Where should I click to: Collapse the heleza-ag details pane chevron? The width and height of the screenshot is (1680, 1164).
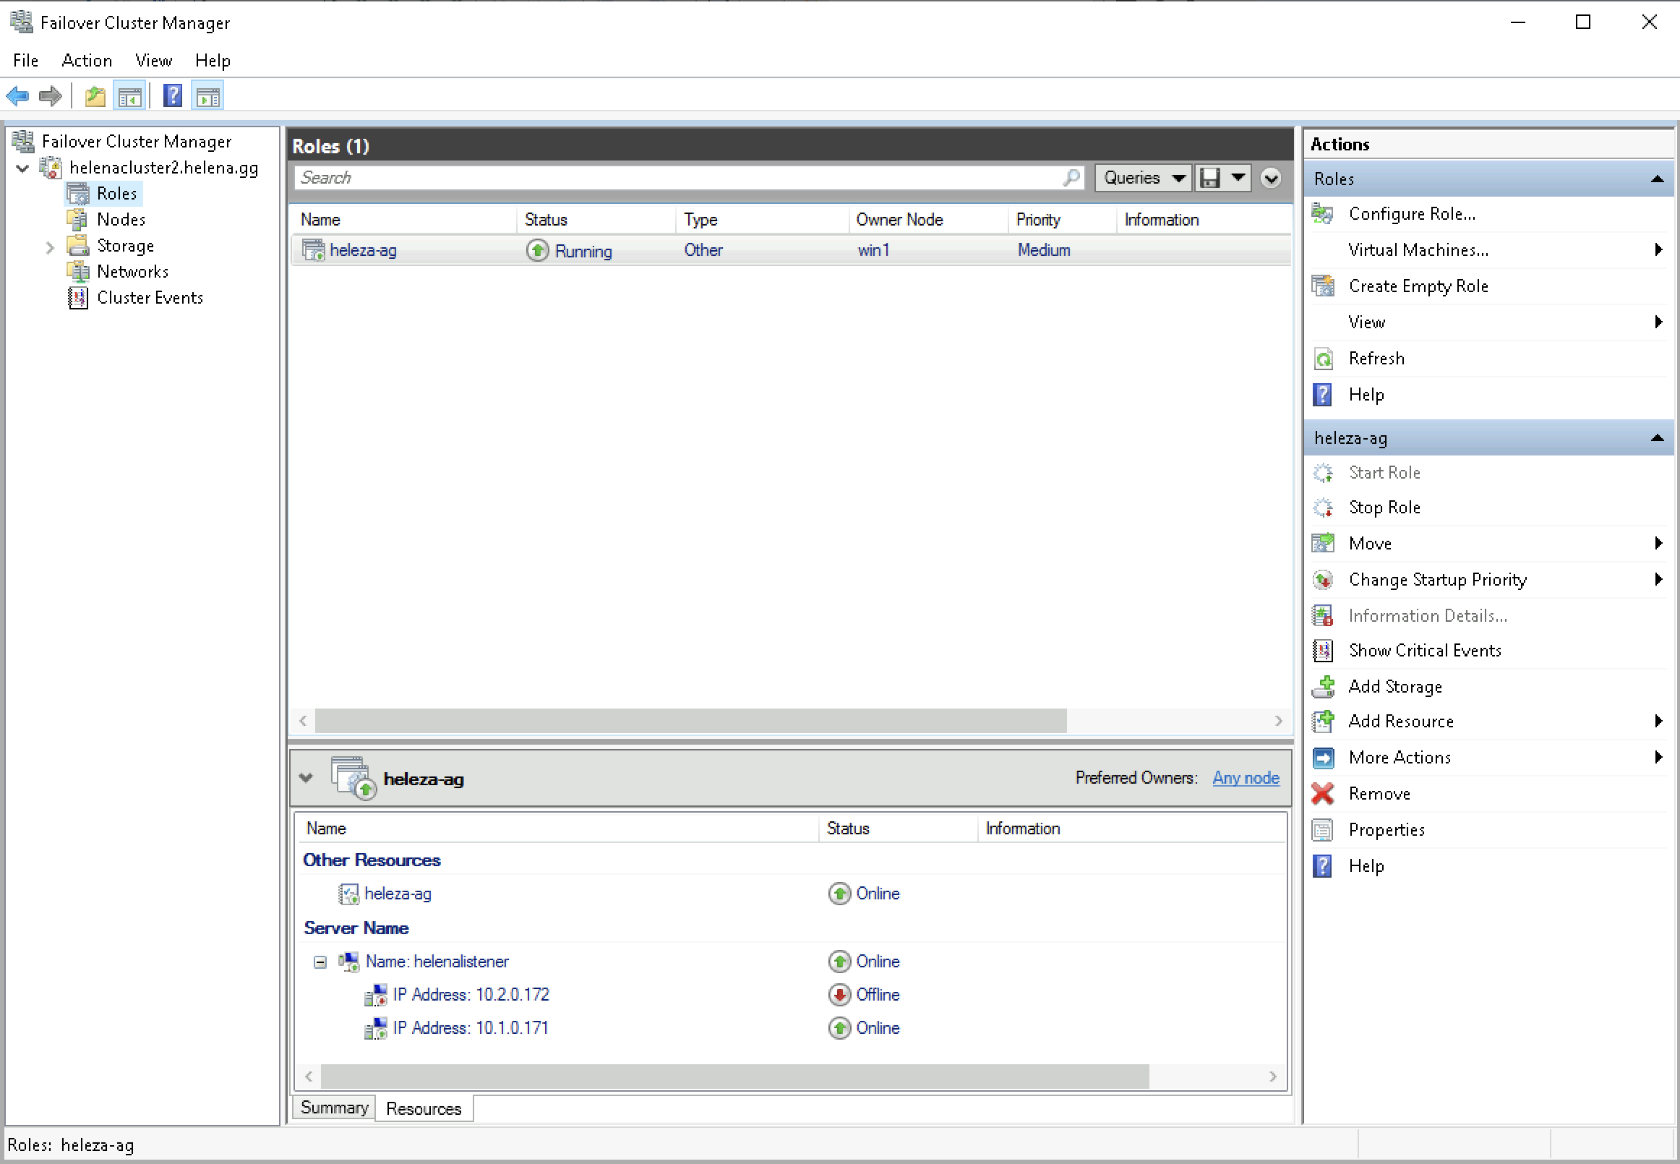tap(307, 778)
